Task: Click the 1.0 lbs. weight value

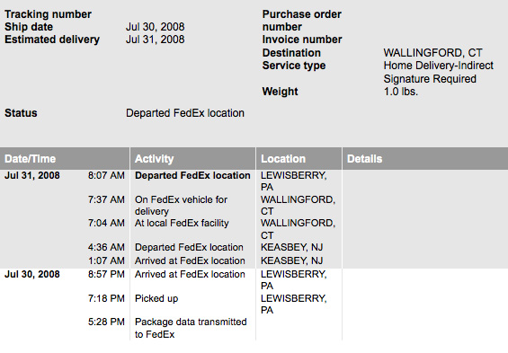Action: [x=401, y=92]
